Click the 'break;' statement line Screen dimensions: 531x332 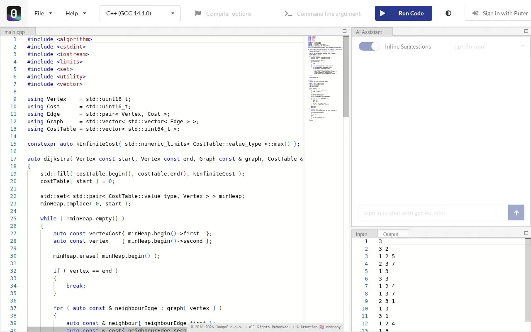(x=76, y=286)
